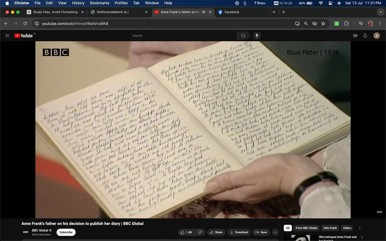The height and width of the screenshot is (241, 386).
Task: Search with your voice using the microphone icon
Action: (257, 35)
